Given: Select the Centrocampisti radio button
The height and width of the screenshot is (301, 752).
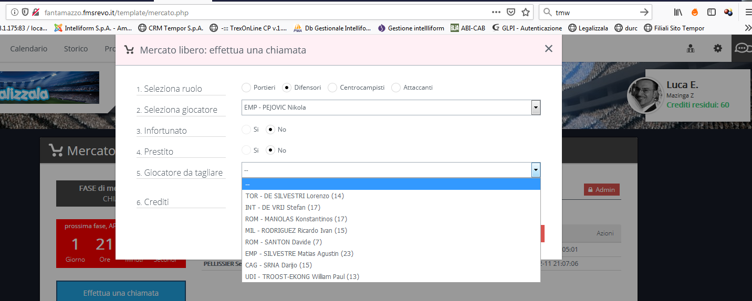Looking at the screenshot, I should coord(332,88).
